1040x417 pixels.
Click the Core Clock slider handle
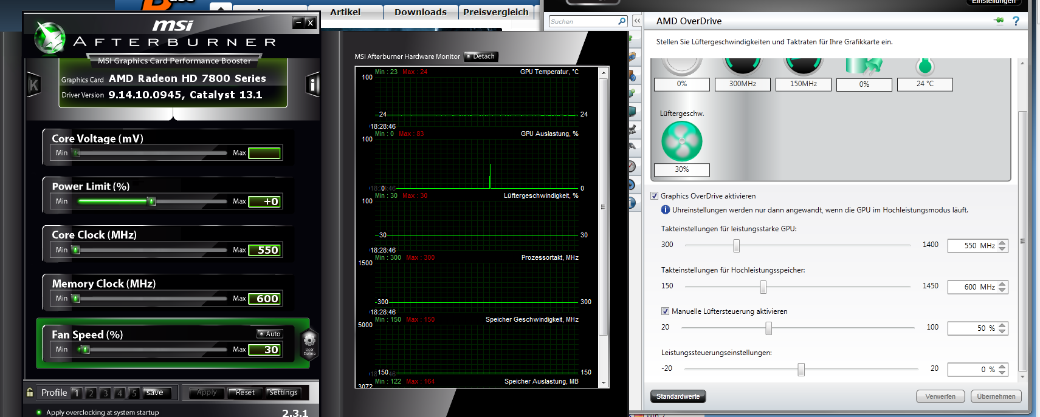coord(76,250)
